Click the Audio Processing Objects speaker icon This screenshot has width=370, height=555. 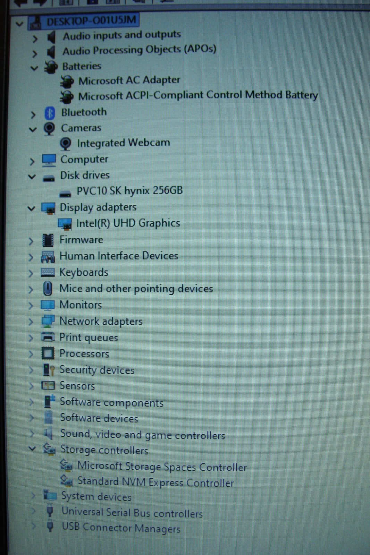pos(51,52)
